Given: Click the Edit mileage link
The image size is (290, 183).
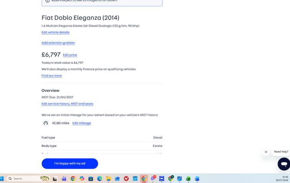Looking at the screenshot, I should coord(81,123).
